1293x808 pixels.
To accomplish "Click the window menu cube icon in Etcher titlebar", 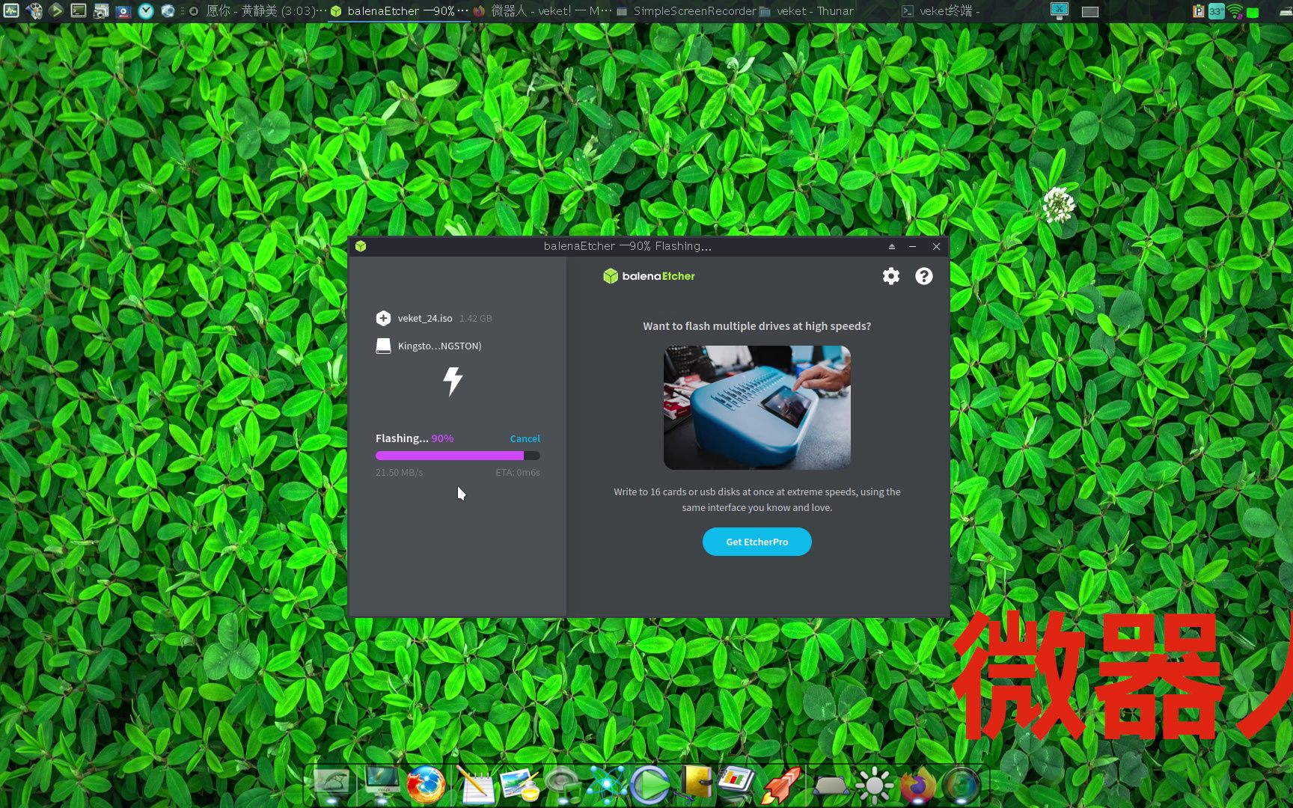I will (x=361, y=246).
